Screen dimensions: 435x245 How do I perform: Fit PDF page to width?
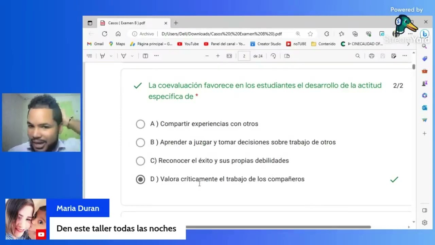[x=229, y=56]
